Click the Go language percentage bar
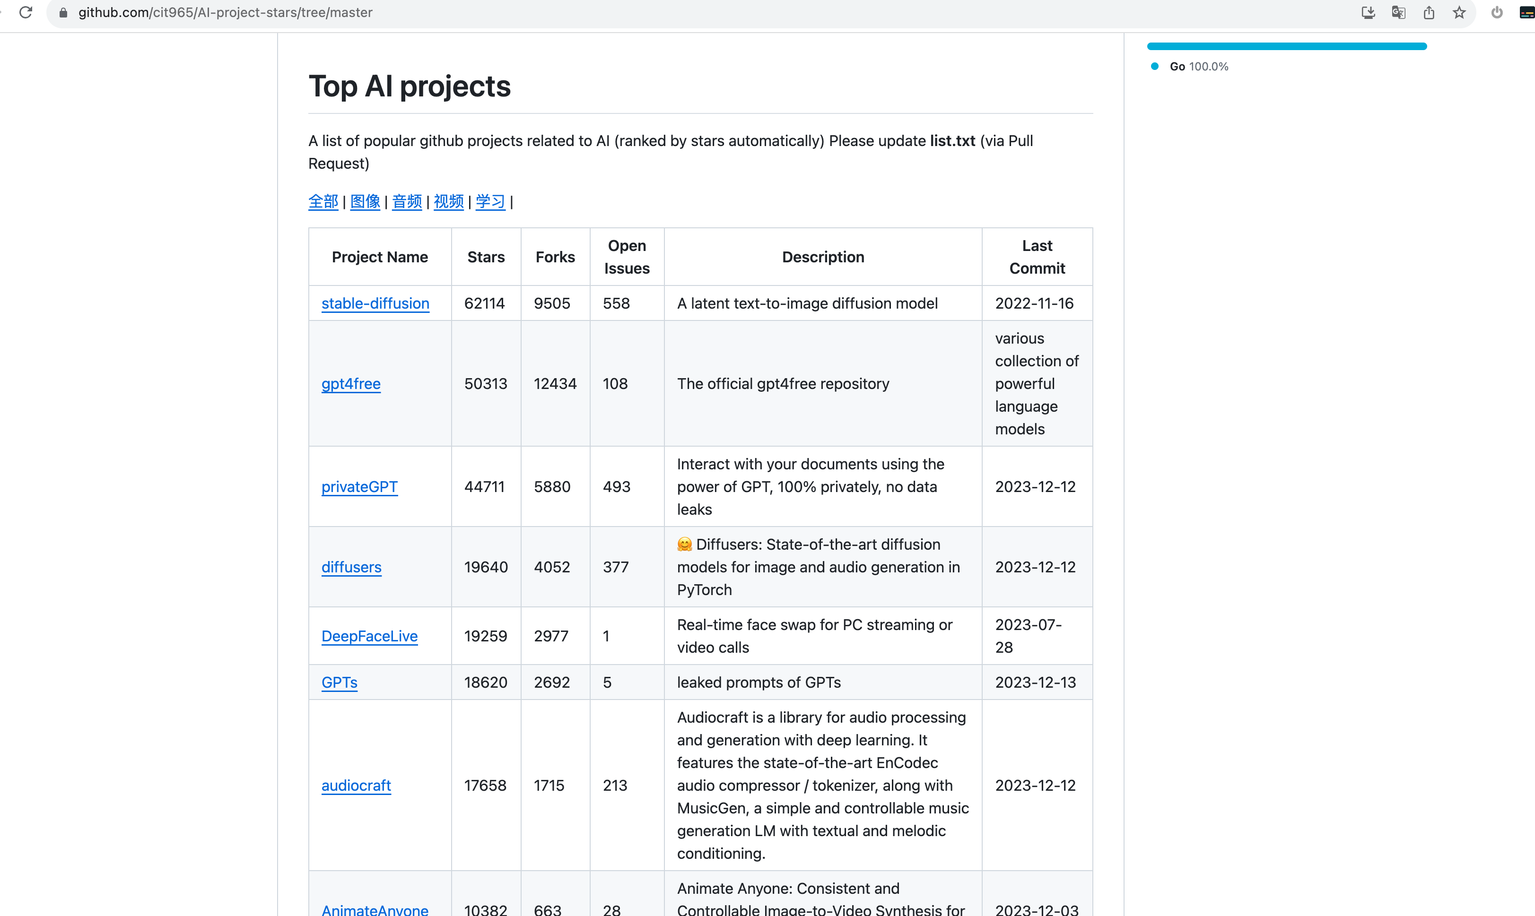The width and height of the screenshot is (1535, 916). click(x=1287, y=46)
